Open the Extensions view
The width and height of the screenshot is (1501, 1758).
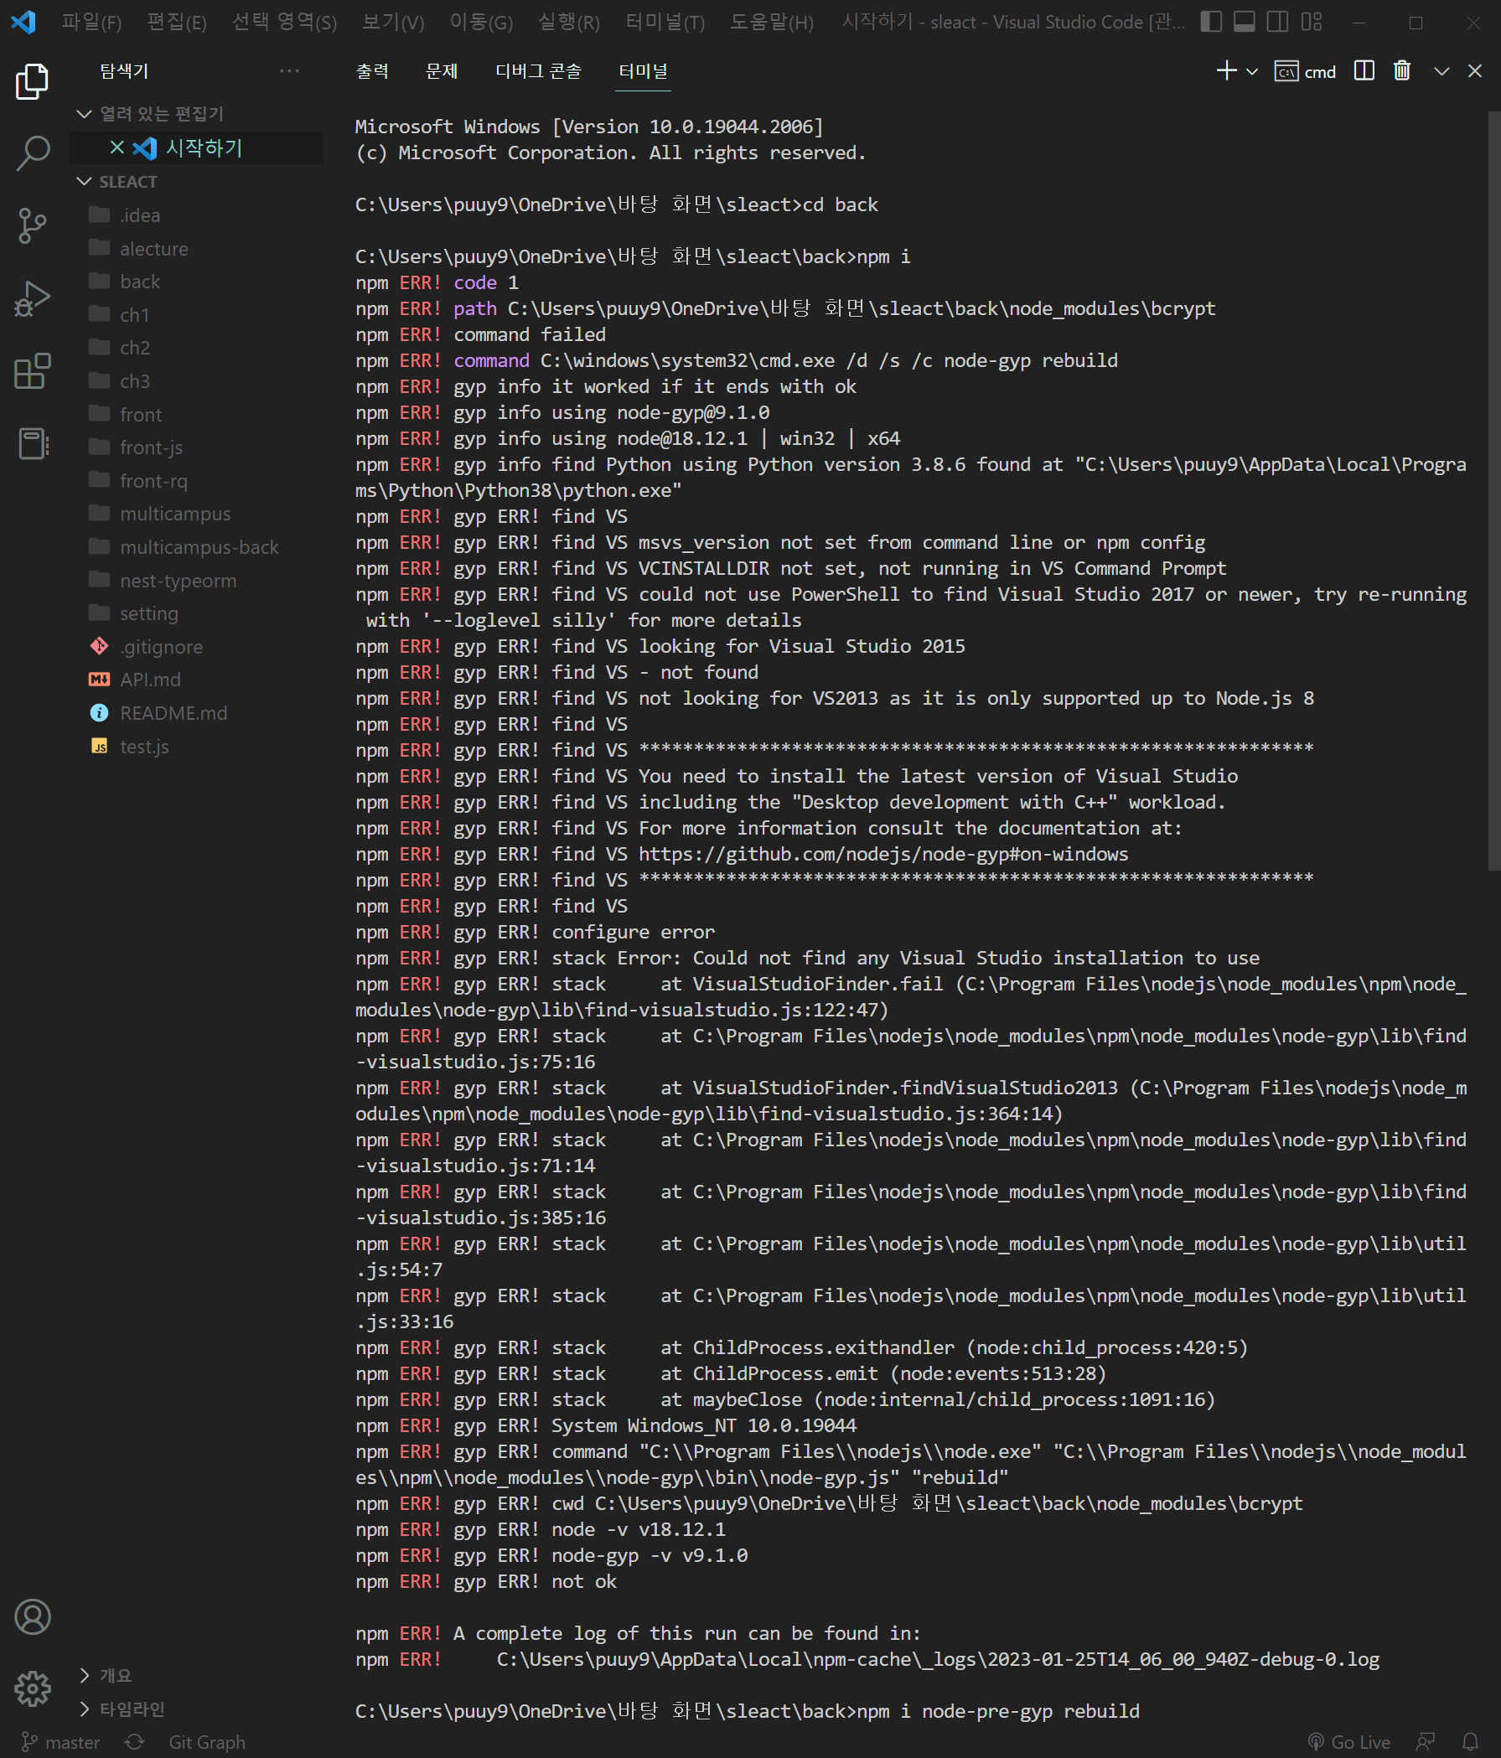tap(32, 371)
